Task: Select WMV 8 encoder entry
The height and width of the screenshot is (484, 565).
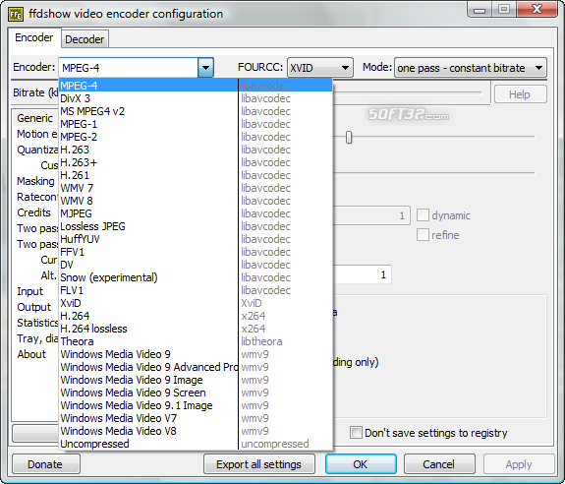Action: click(195, 201)
